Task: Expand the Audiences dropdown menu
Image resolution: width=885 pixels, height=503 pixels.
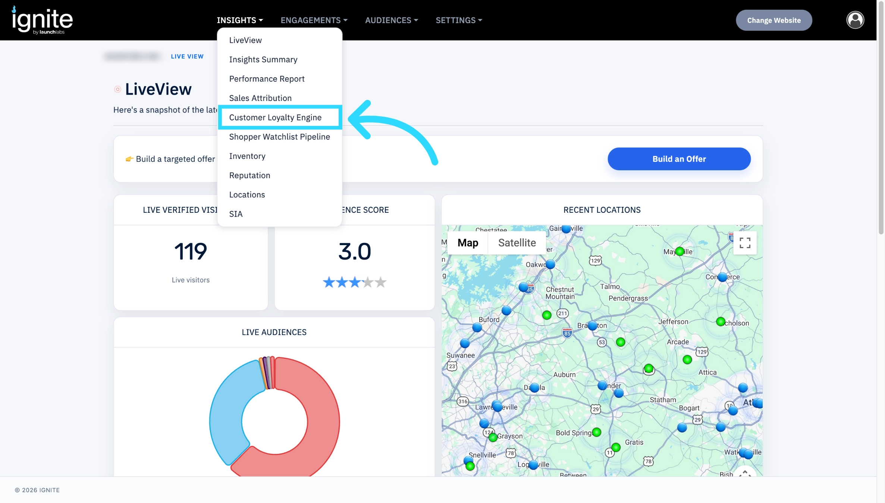Action: 392,20
